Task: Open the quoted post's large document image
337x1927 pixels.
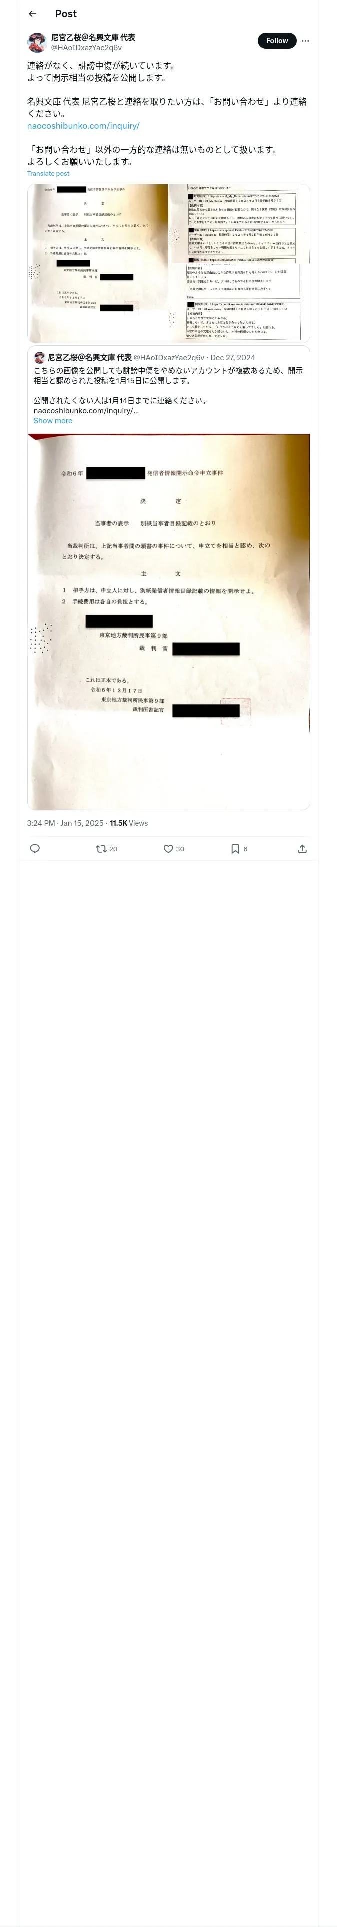Action: click(x=168, y=621)
